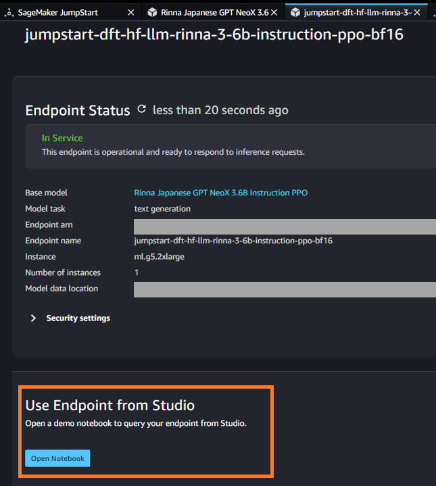Click the Endpoint Status heading

tap(78, 110)
